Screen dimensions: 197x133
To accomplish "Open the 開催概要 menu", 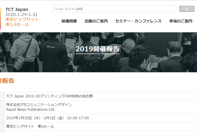I will click(x=69, y=21).
